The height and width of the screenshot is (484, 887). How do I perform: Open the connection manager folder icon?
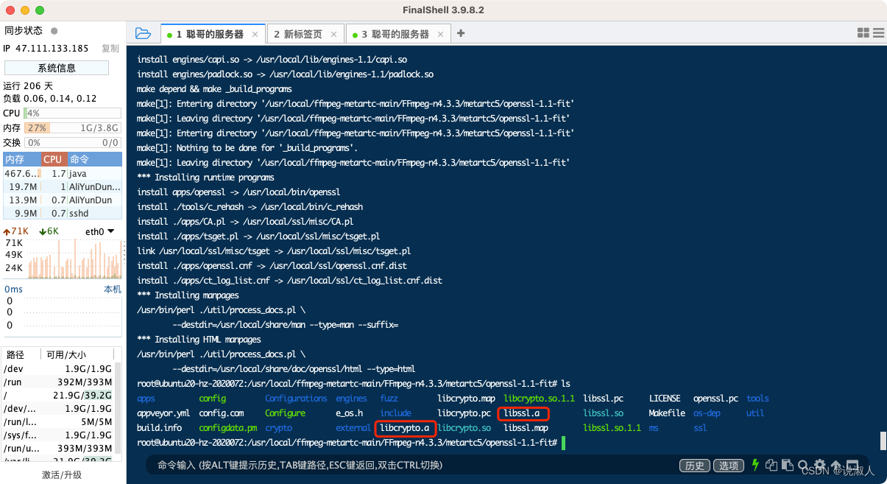tap(144, 33)
